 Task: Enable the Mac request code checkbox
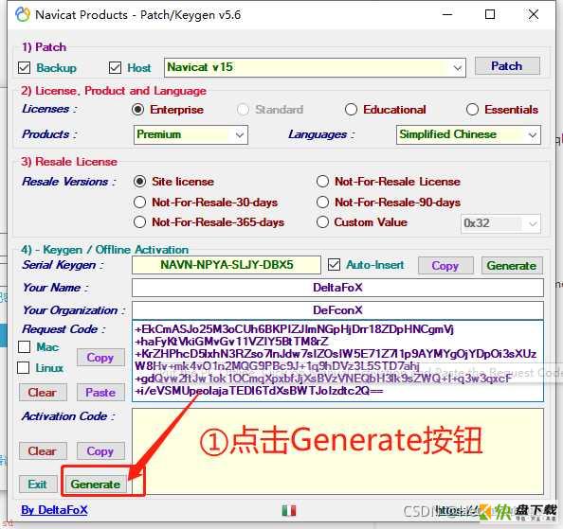click(x=24, y=347)
